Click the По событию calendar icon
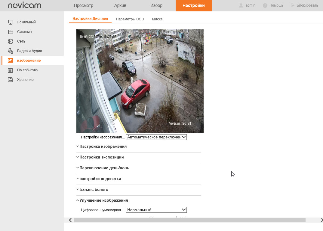The height and width of the screenshot is (231, 323). 10,70
